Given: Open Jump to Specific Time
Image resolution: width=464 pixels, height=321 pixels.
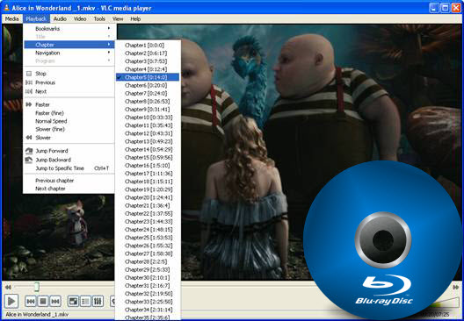Looking at the screenshot, I should (x=69, y=168).
